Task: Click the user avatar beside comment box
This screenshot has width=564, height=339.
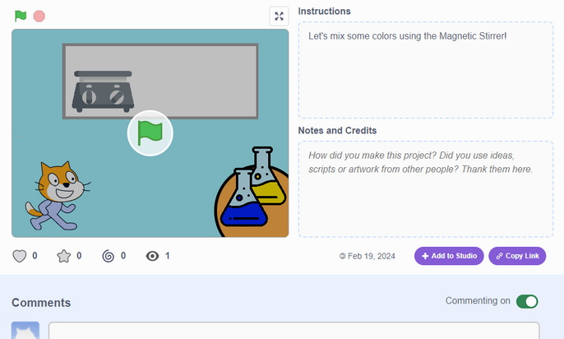Action: tap(25, 331)
